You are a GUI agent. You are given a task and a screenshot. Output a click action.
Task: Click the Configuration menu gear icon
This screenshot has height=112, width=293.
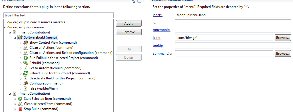[26, 83]
